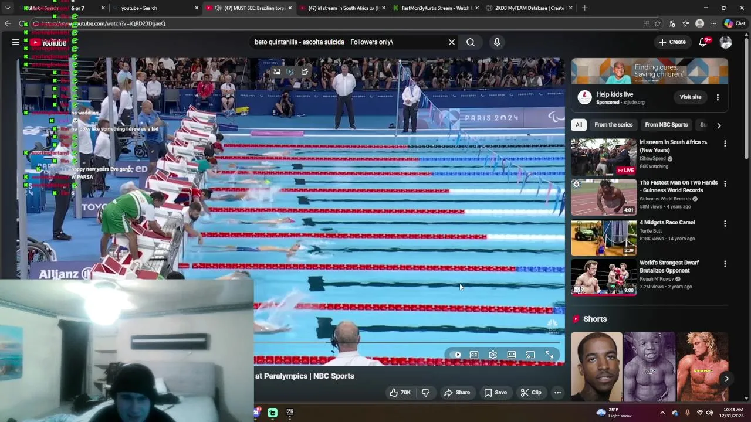The width and height of the screenshot is (751, 422).
Task: Open options for The Fastest Man video
Action: (725, 183)
